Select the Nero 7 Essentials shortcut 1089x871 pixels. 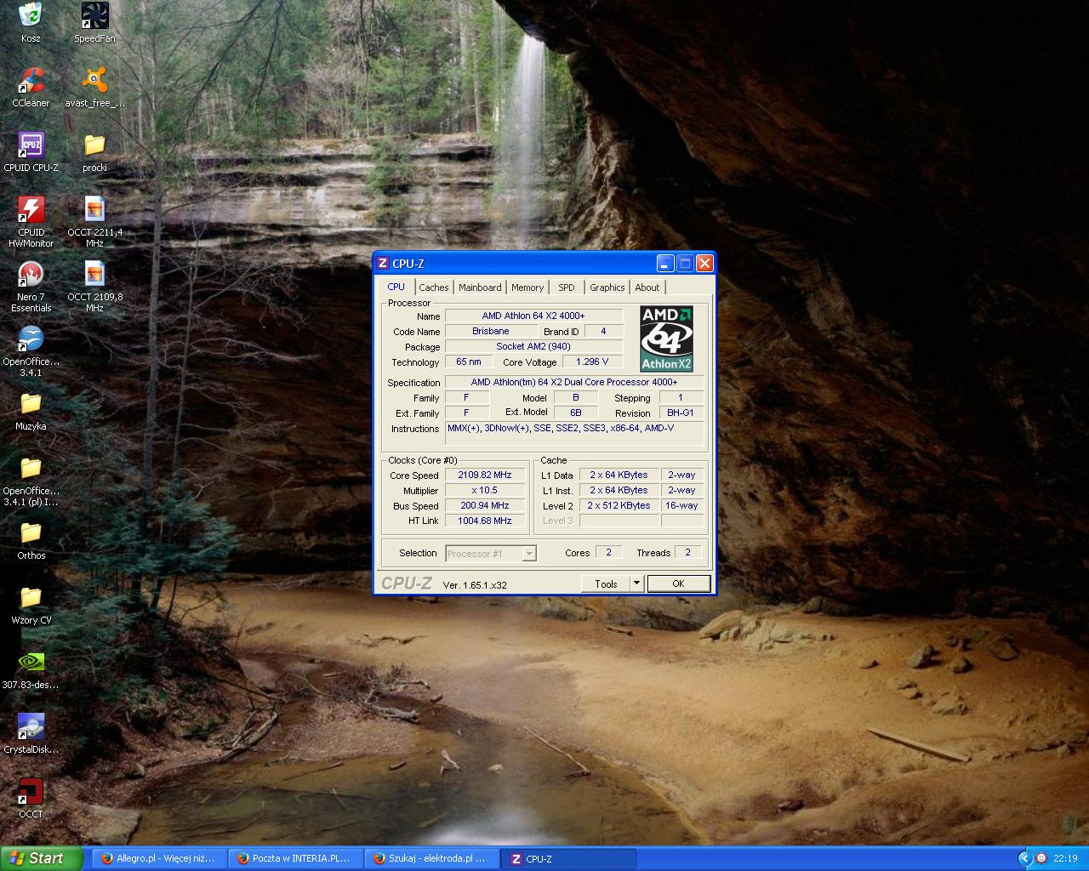pyautogui.click(x=31, y=274)
